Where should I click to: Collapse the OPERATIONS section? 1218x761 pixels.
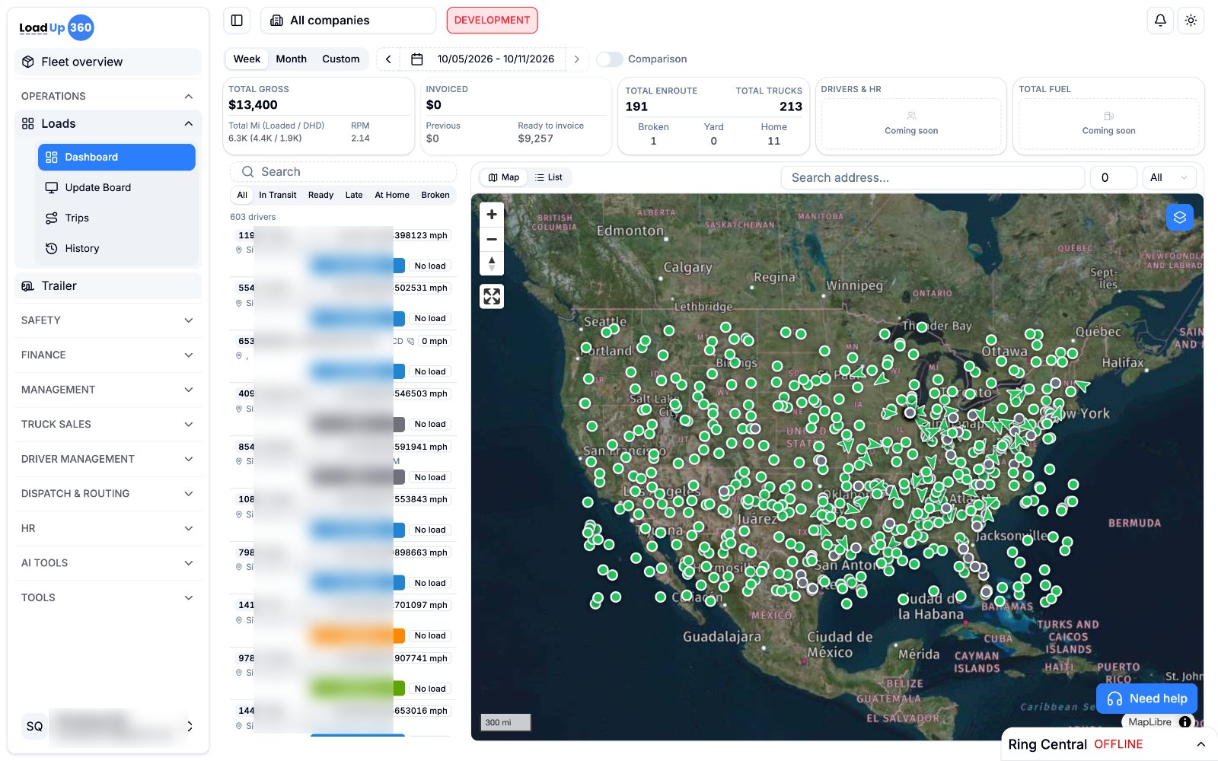(x=108, y=96)
